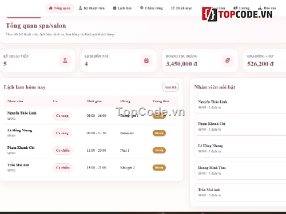This screenshot has width=286, height=214.
Task: Click the Đã xếp status for the Salon tóc row
Action: 159,133
